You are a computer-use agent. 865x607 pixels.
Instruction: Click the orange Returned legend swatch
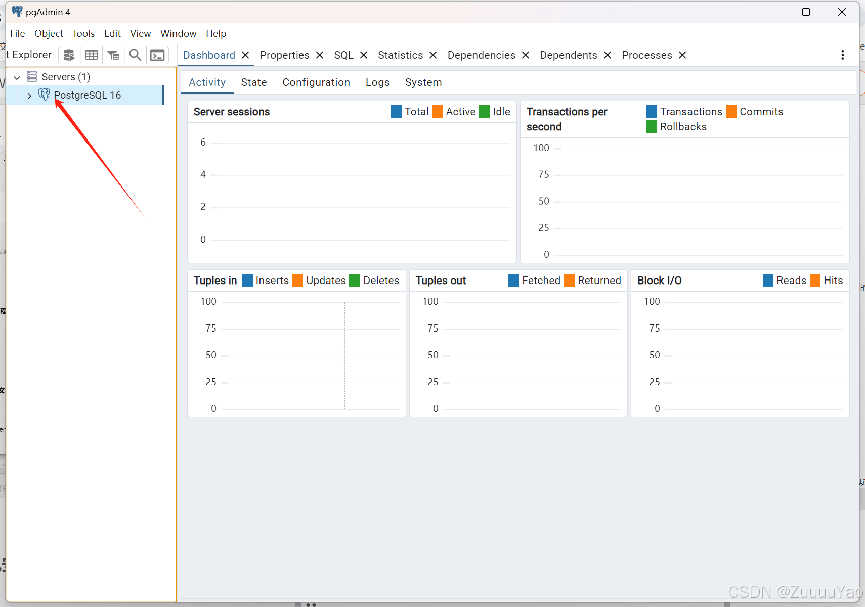(x=570, y=280)
